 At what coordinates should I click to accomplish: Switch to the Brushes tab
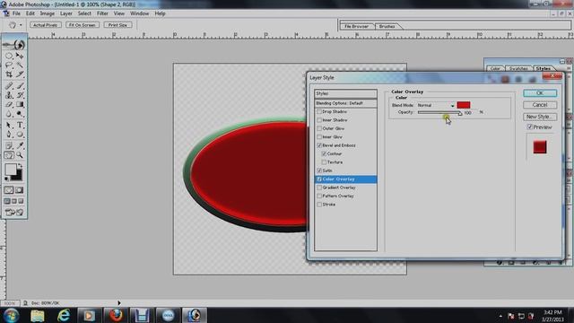(387, 26)
